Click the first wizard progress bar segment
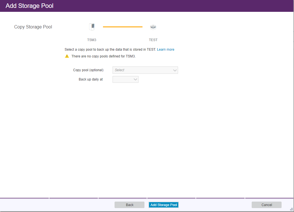 25,198
